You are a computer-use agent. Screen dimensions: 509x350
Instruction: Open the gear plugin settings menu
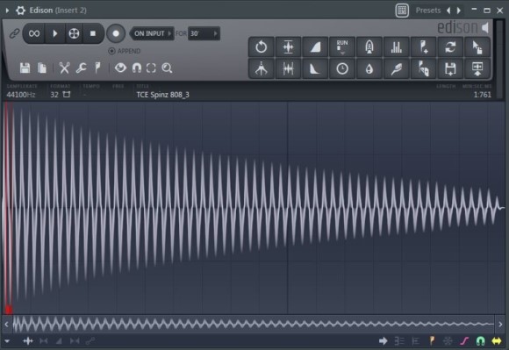20,11
